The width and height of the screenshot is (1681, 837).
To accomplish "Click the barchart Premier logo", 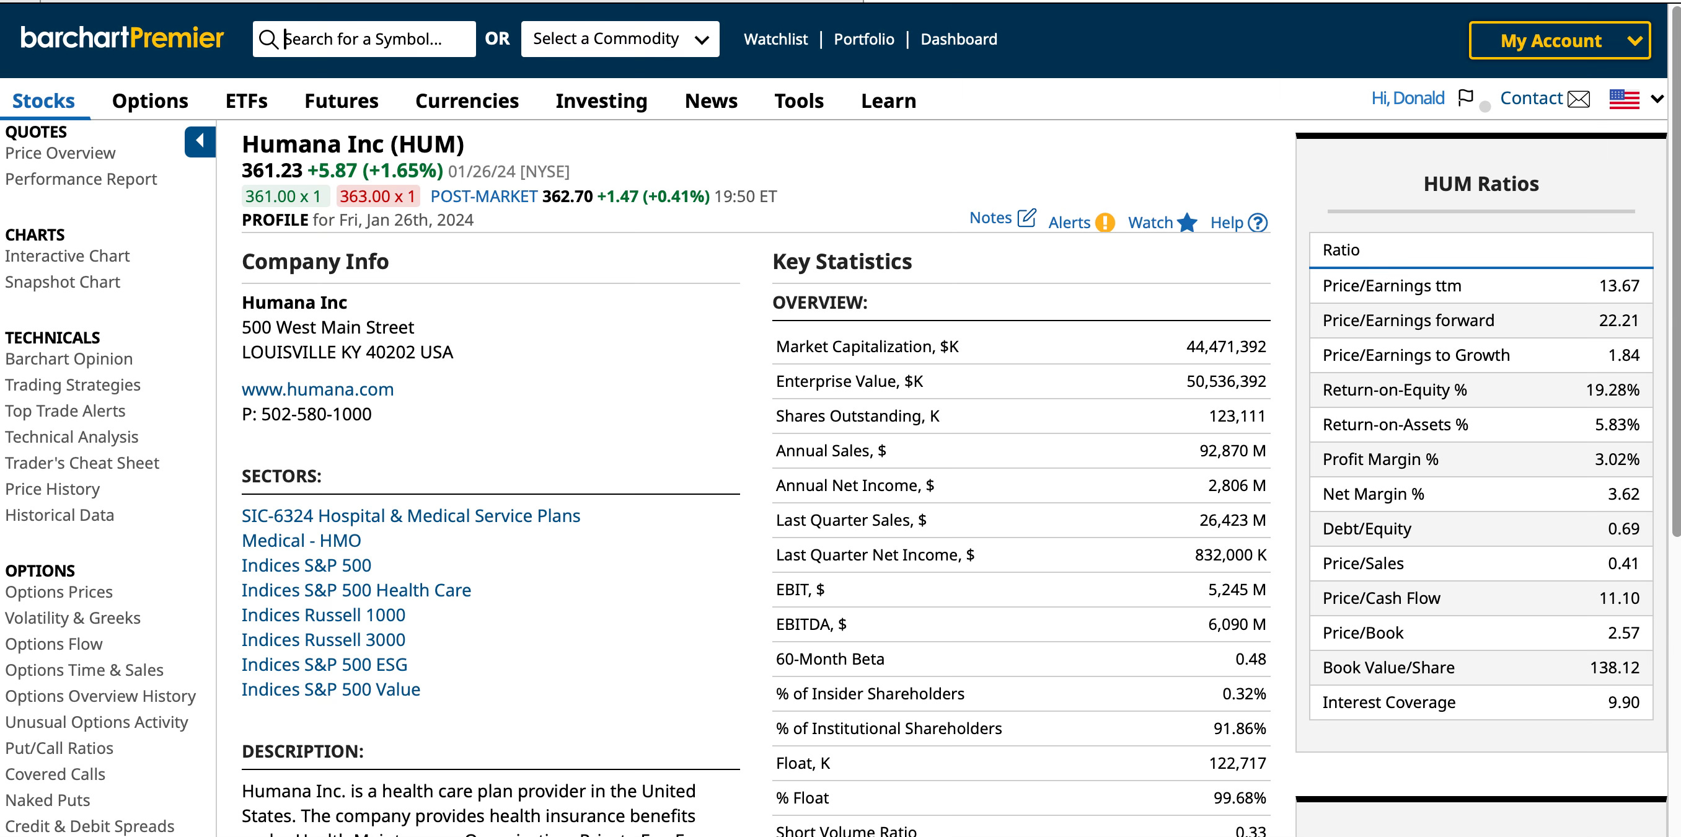I will pos(122,38).
